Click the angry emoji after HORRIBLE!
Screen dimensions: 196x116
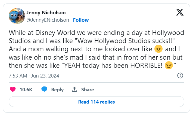pos(169,66)
